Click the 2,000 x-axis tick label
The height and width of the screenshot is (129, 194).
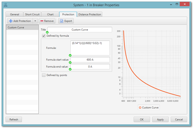pos(148,101)
